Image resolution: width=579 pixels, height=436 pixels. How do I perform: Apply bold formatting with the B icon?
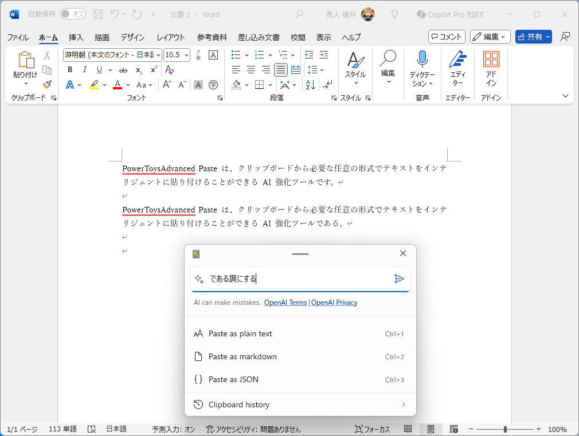click(69, 69)
